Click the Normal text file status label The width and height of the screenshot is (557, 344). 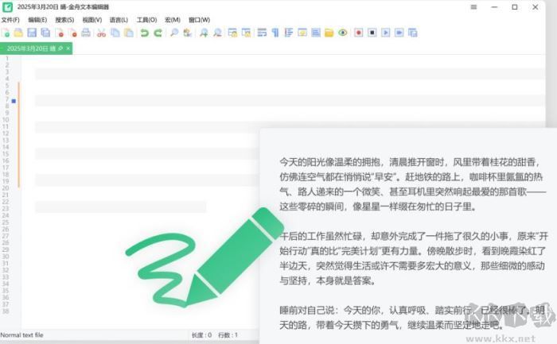point(21,334)
